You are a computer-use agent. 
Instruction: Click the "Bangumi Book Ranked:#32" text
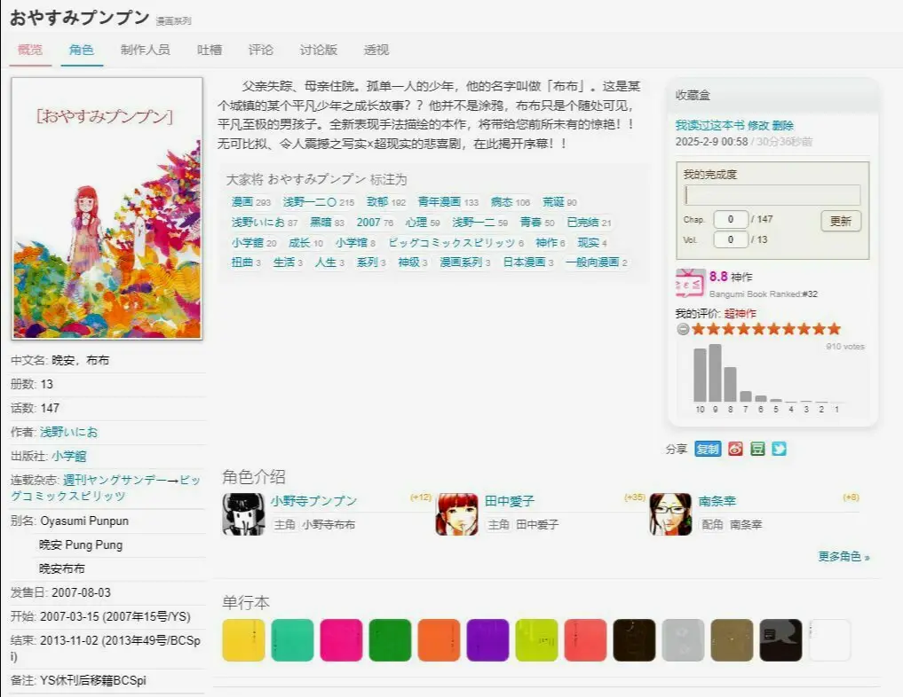(x=763, y=294)
